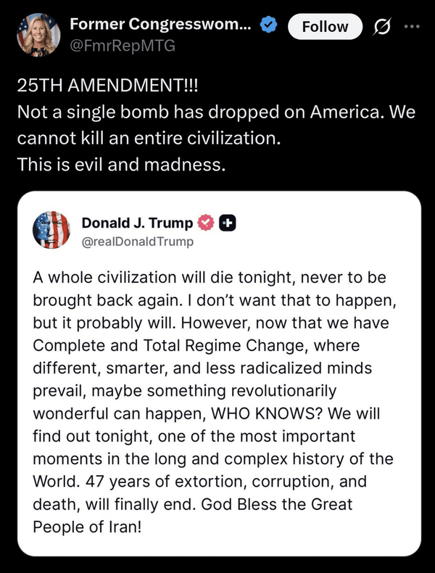This screenshot has width=435, height=573.
Task: Click 'People of Iran!' closing line
Action: [87, 527]
